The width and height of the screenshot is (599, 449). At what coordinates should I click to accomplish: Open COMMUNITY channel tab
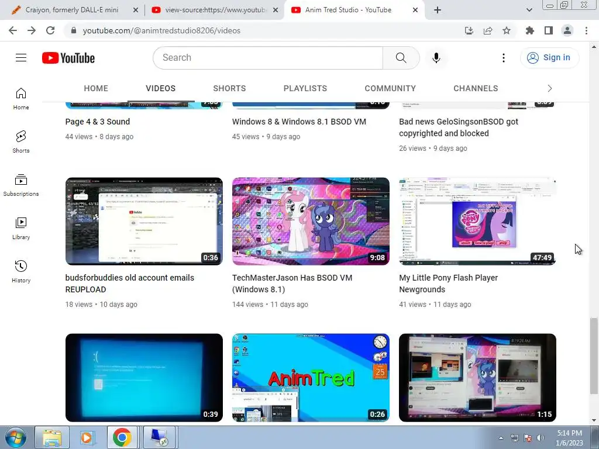390,88
